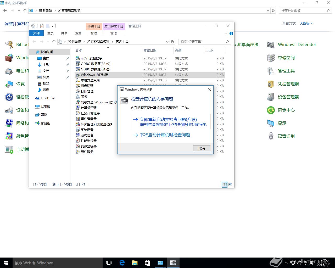
Task: Open 查看方式 大图标 dropdown
Action: (306, 23)
